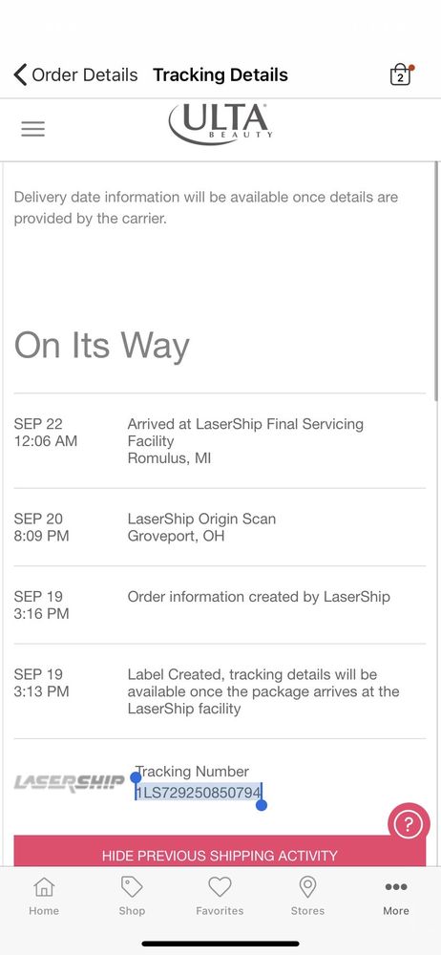Open the More options tab
The height and width of the screenshot is (955, 441).
396,896
